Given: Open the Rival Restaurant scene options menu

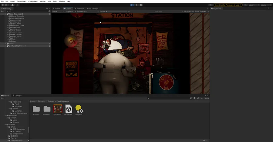Looking at the screenshot, I should click(x=50, y=14).
